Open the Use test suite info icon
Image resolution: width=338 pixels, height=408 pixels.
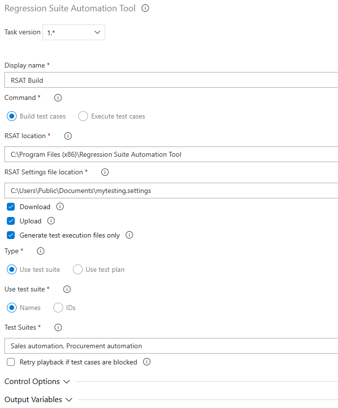click(67, 289)
